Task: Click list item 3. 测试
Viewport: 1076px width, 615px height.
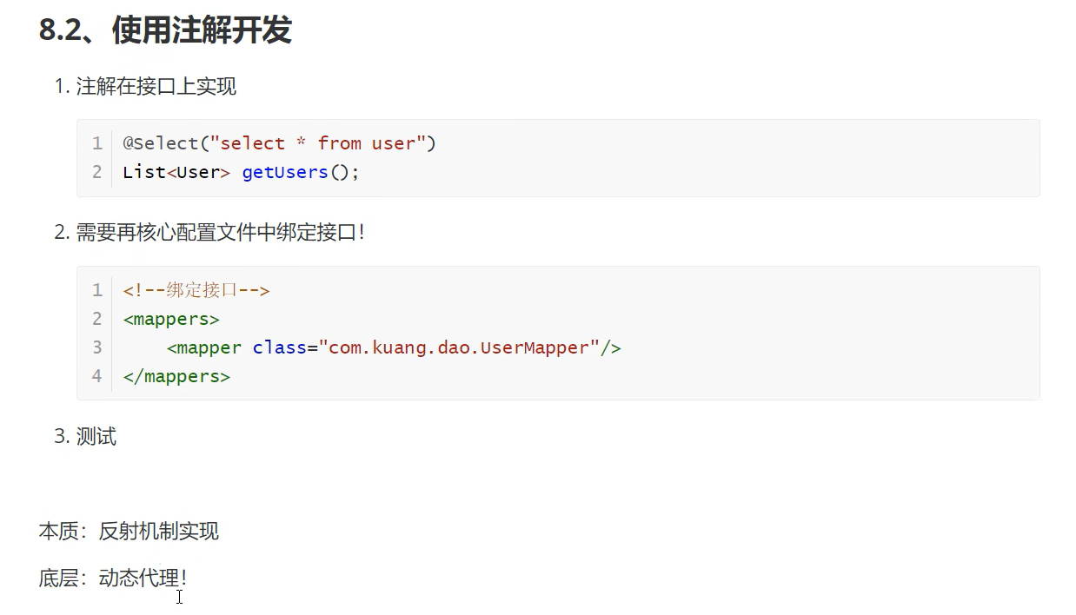Action: coord(85,437)
